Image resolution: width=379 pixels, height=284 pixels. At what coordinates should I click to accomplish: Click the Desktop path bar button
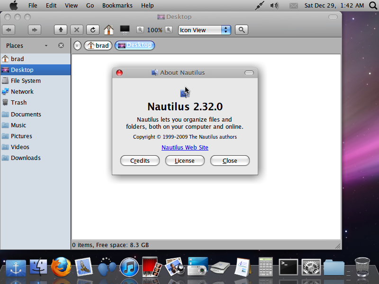click(x=135, y=45)
